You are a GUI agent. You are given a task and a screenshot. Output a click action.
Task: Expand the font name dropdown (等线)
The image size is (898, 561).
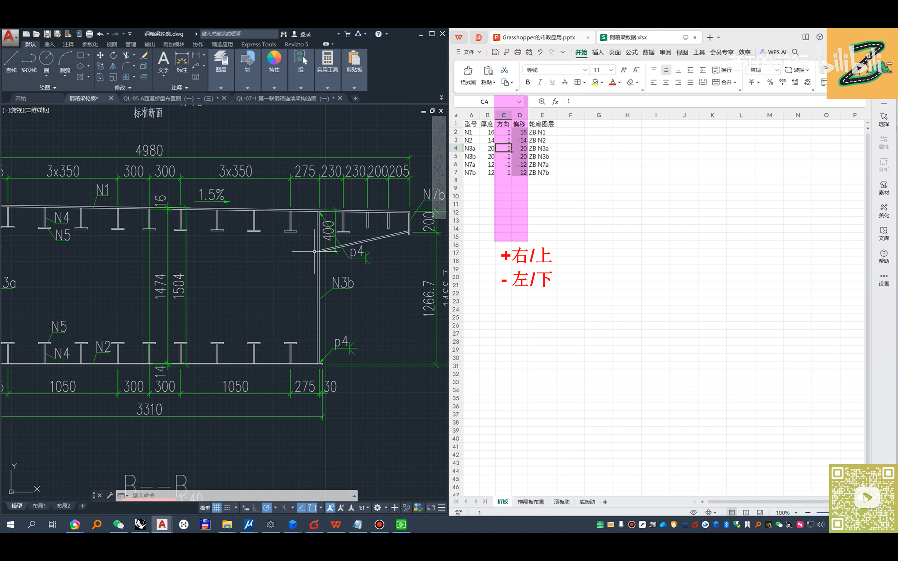pos(584,70)
